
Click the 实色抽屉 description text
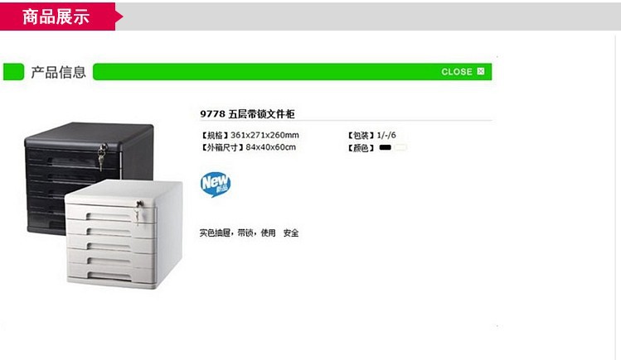[x=249, y=233]
